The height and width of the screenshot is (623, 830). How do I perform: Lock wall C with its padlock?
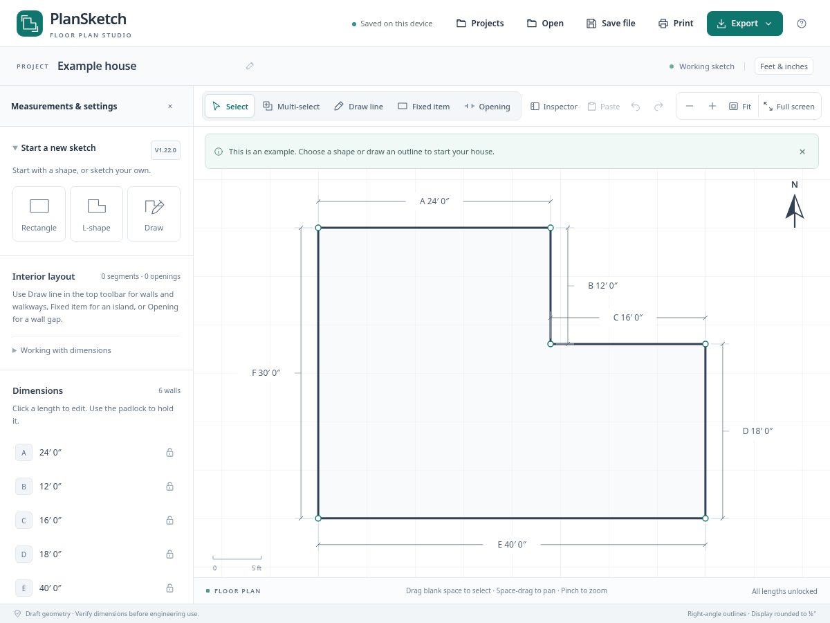(x=169, y=521)
